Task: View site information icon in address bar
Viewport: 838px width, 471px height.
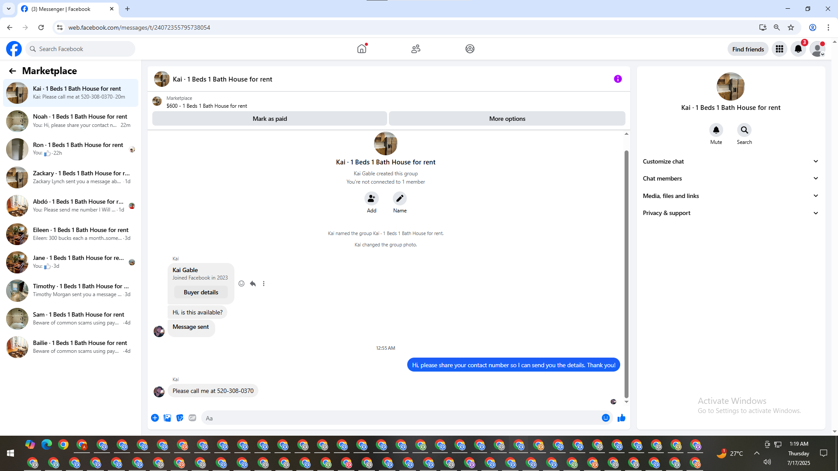Action: [60, 27]
